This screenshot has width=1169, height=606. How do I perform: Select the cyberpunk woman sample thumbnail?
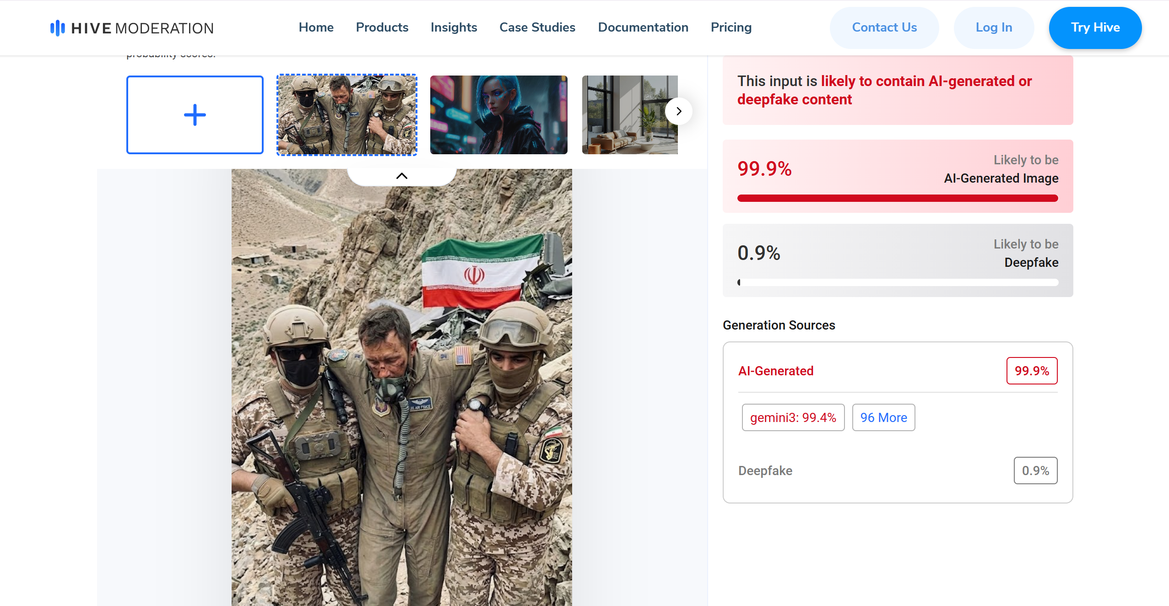point(498,115)
